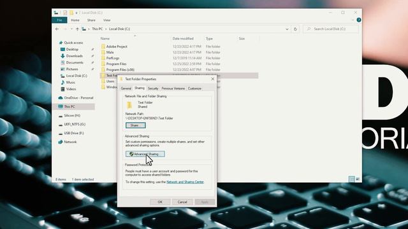
Task: Click the Adobe Project folder icon
Action: 103,46
